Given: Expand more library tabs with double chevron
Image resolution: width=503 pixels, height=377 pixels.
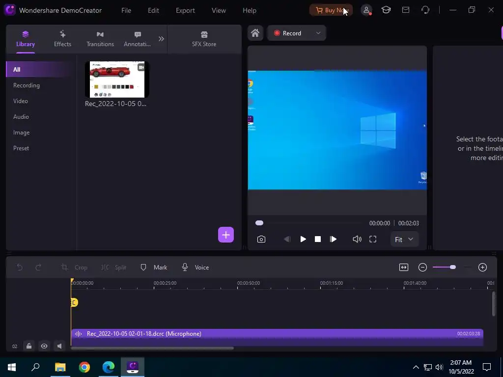Looking at the screenshot, I should [x=161, y=39].
